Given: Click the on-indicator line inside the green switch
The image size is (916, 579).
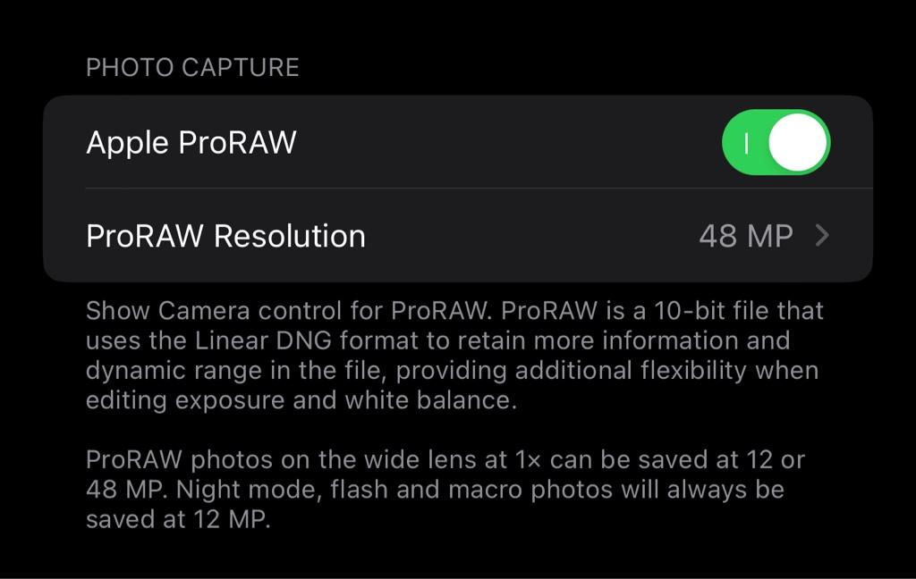Looking at the screenshot, I should [x=746, y=143].
